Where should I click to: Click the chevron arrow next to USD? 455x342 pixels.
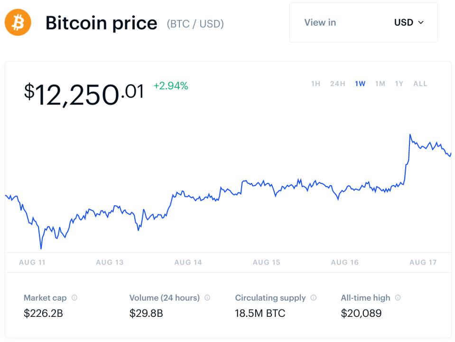(x=421, y=22)
